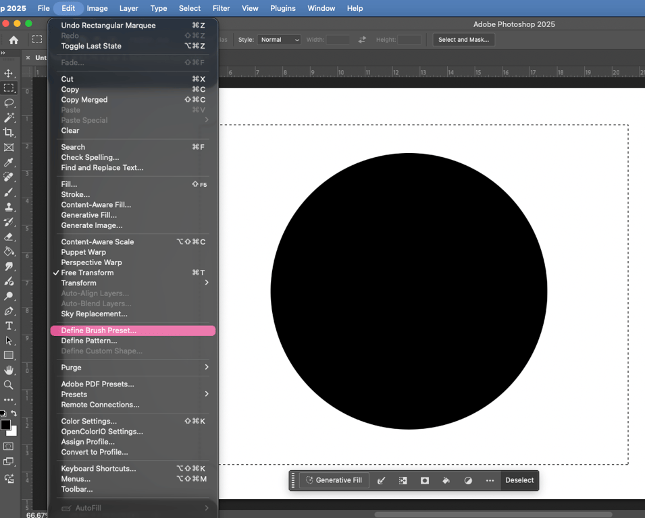Click the Generative Fill button

pos(334,480)
